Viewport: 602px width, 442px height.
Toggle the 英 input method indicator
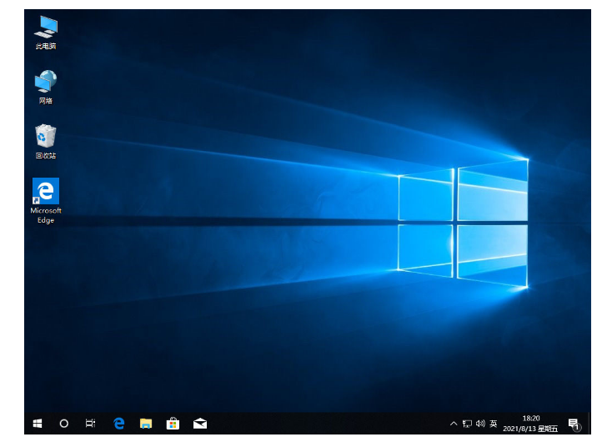(494, 424)
